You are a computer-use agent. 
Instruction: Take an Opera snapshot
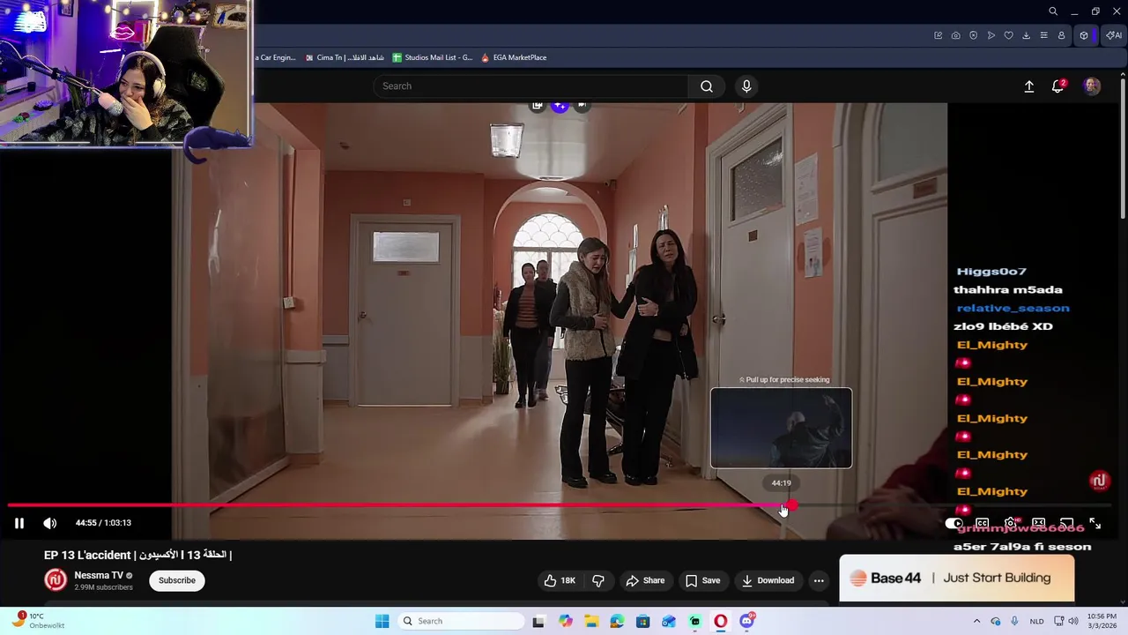955,35
